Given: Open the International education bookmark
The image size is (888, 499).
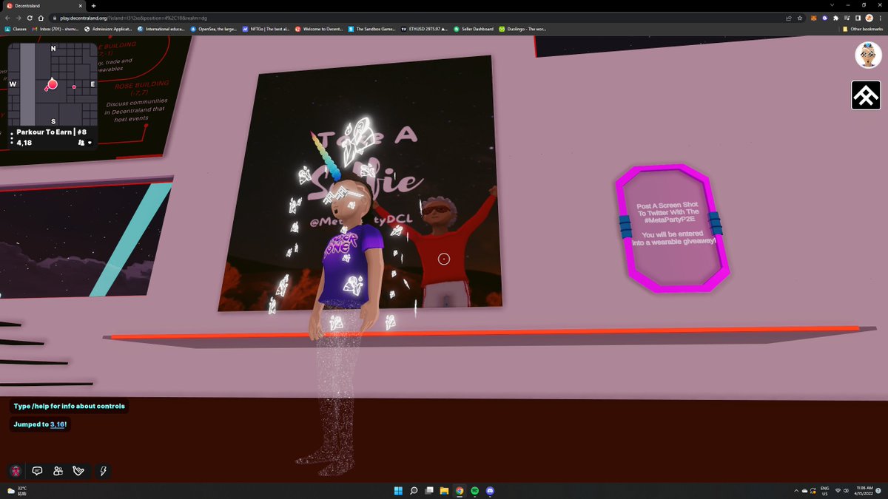Looking at the screenshot, I should coord(161,29).
